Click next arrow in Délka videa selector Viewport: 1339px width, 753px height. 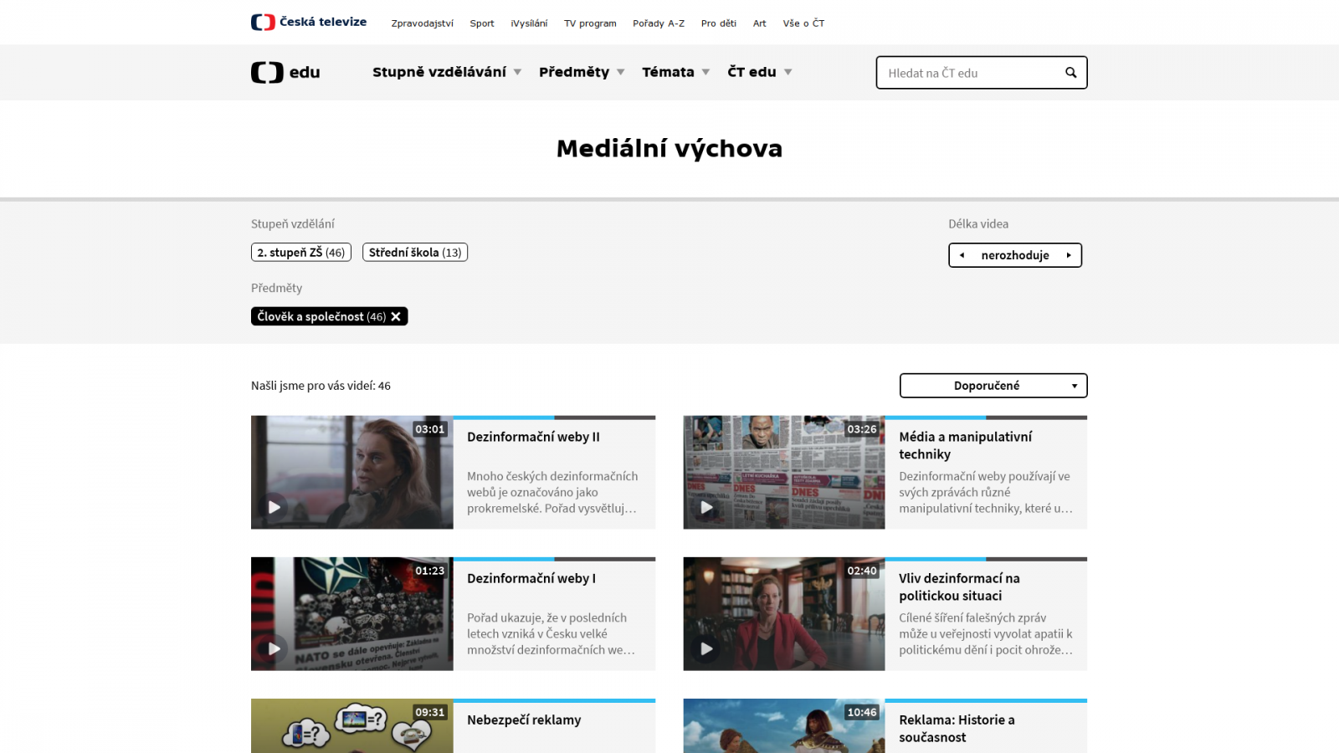tap(1069, 255)
